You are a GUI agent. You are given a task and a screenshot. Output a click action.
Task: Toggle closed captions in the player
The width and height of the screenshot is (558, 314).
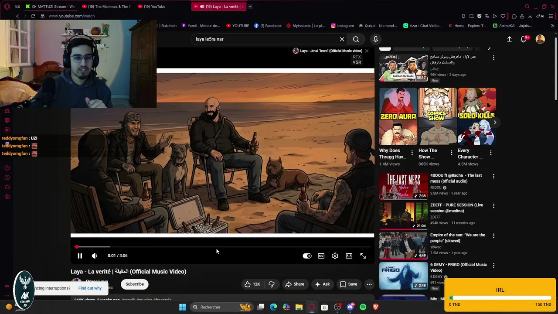pyautogui.click(x=321, y=256)
